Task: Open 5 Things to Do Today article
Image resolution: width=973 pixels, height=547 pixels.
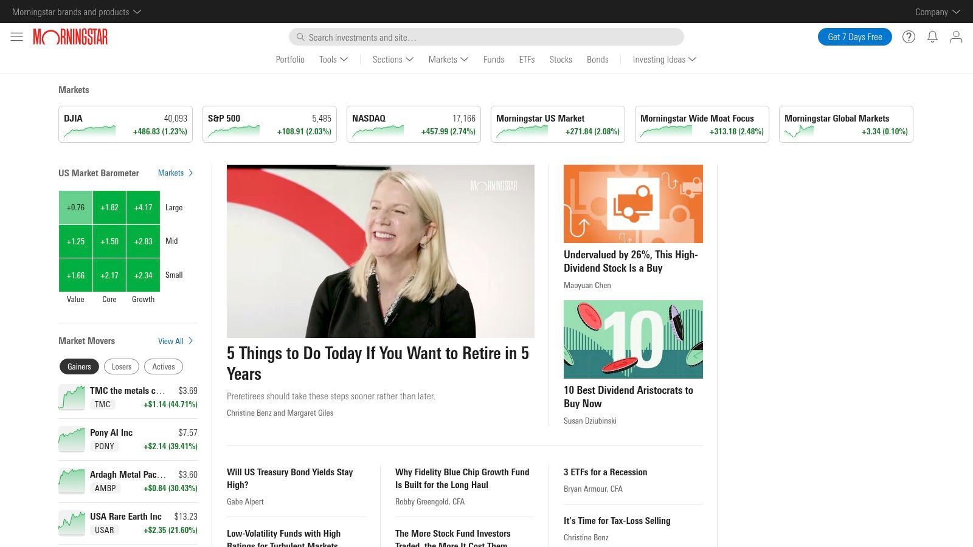Action: pyautogui.click(x=378, y=363)
